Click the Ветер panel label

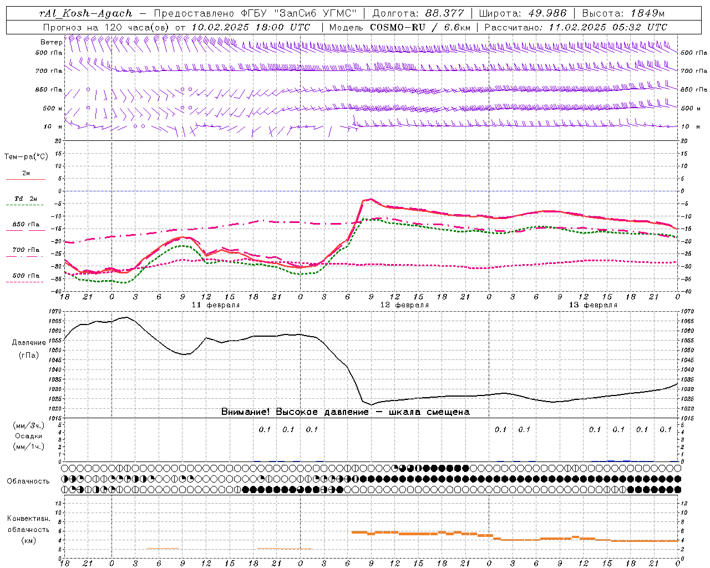coord(51,42)
